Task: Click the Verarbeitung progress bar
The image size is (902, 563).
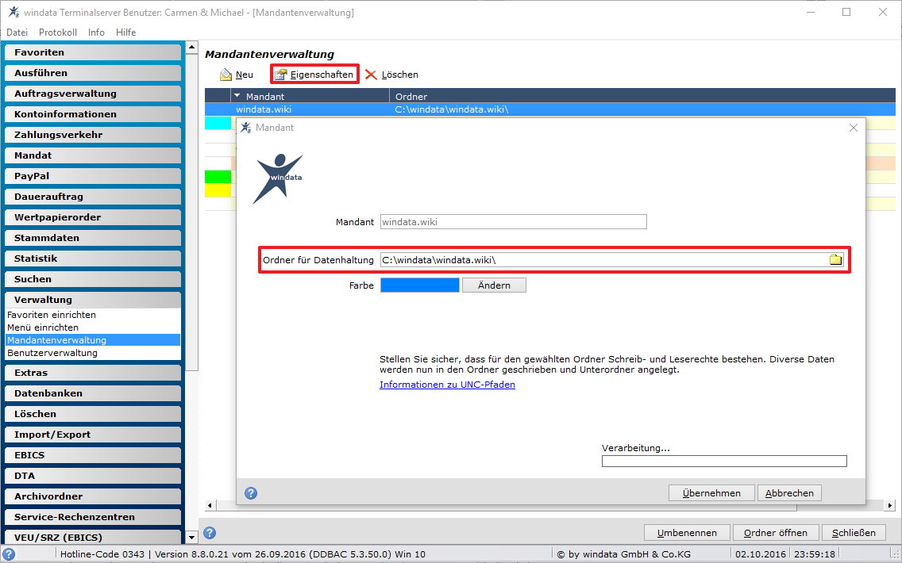Action: pos(724,462)
